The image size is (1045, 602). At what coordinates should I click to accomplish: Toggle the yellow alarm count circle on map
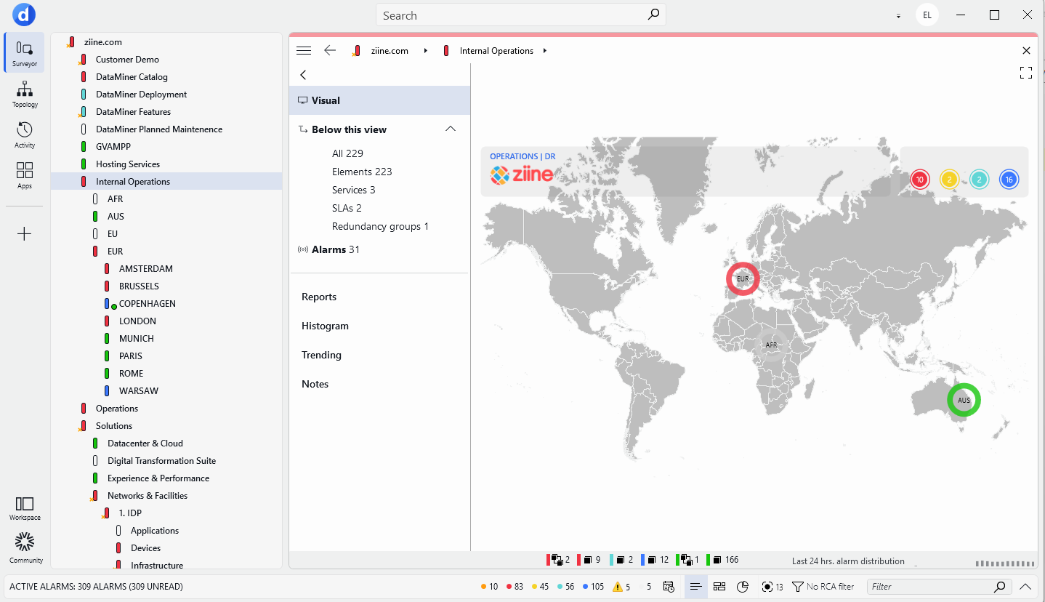(x=949, y=180)
